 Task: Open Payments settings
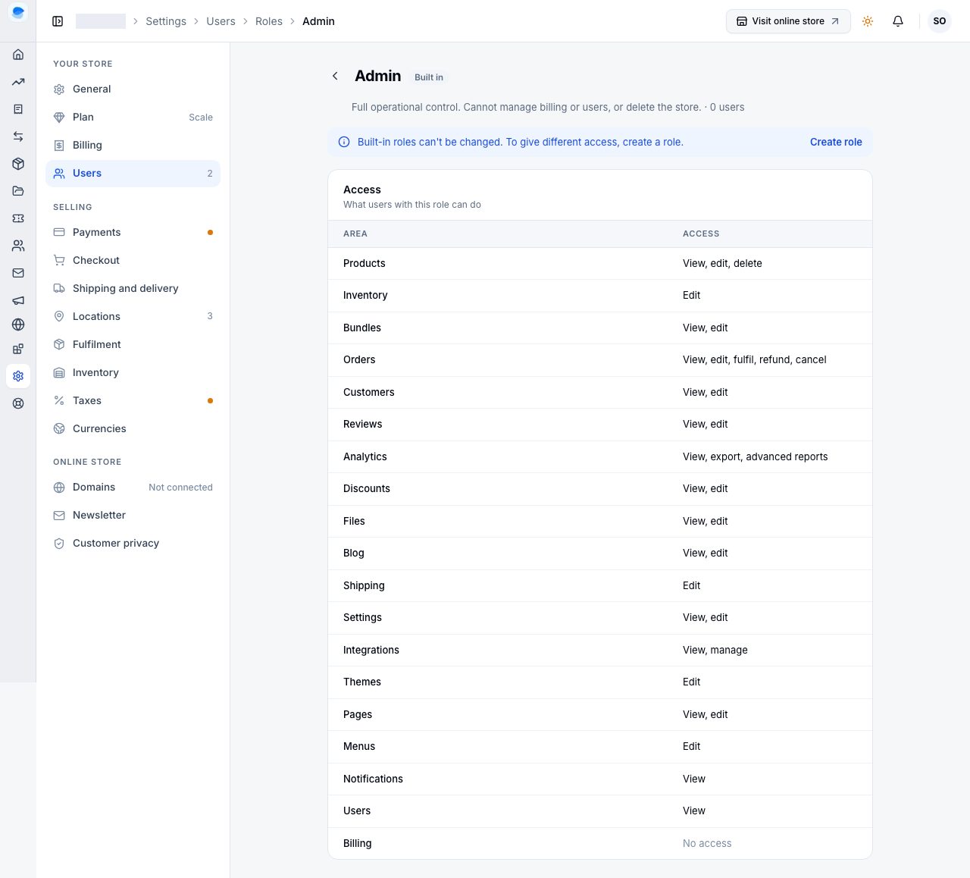tap(133, 233)
